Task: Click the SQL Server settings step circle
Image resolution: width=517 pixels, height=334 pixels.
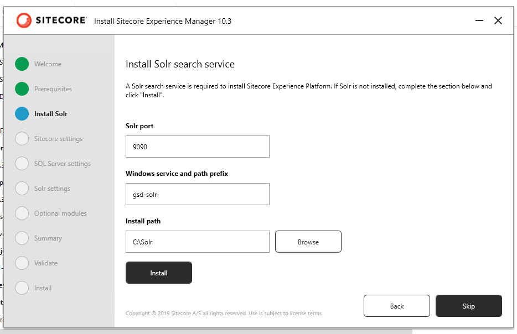Action: click(22, 164)
